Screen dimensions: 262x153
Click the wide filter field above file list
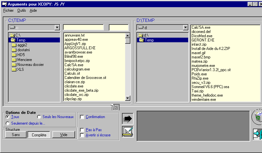click(84, 27)
